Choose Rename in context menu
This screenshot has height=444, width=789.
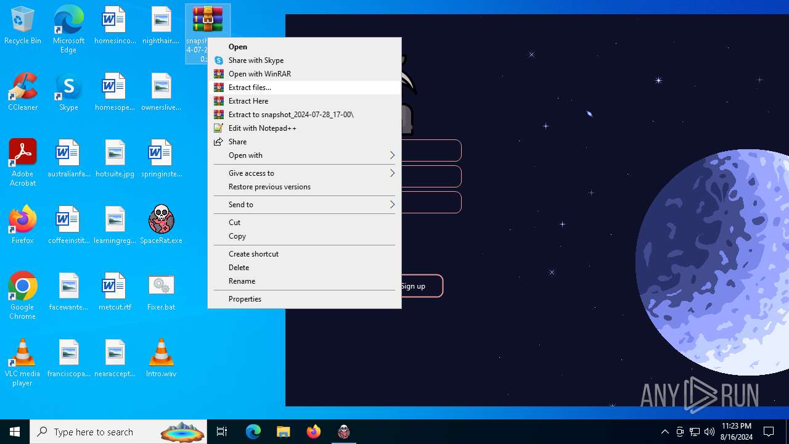pyautogui.click(x=305, y=281)
